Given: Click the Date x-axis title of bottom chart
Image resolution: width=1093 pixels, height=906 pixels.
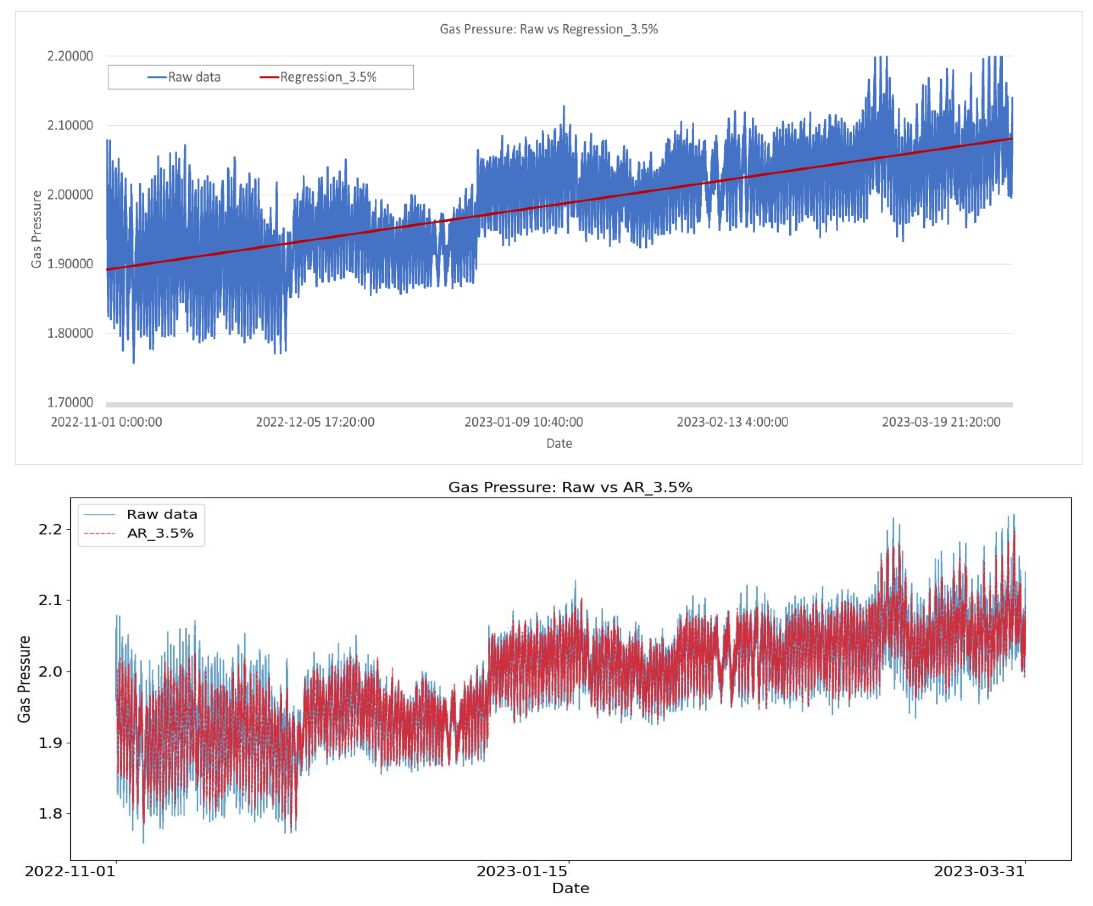Looking at the screenshot, I should pyautogui.click(x=570, y=888).
